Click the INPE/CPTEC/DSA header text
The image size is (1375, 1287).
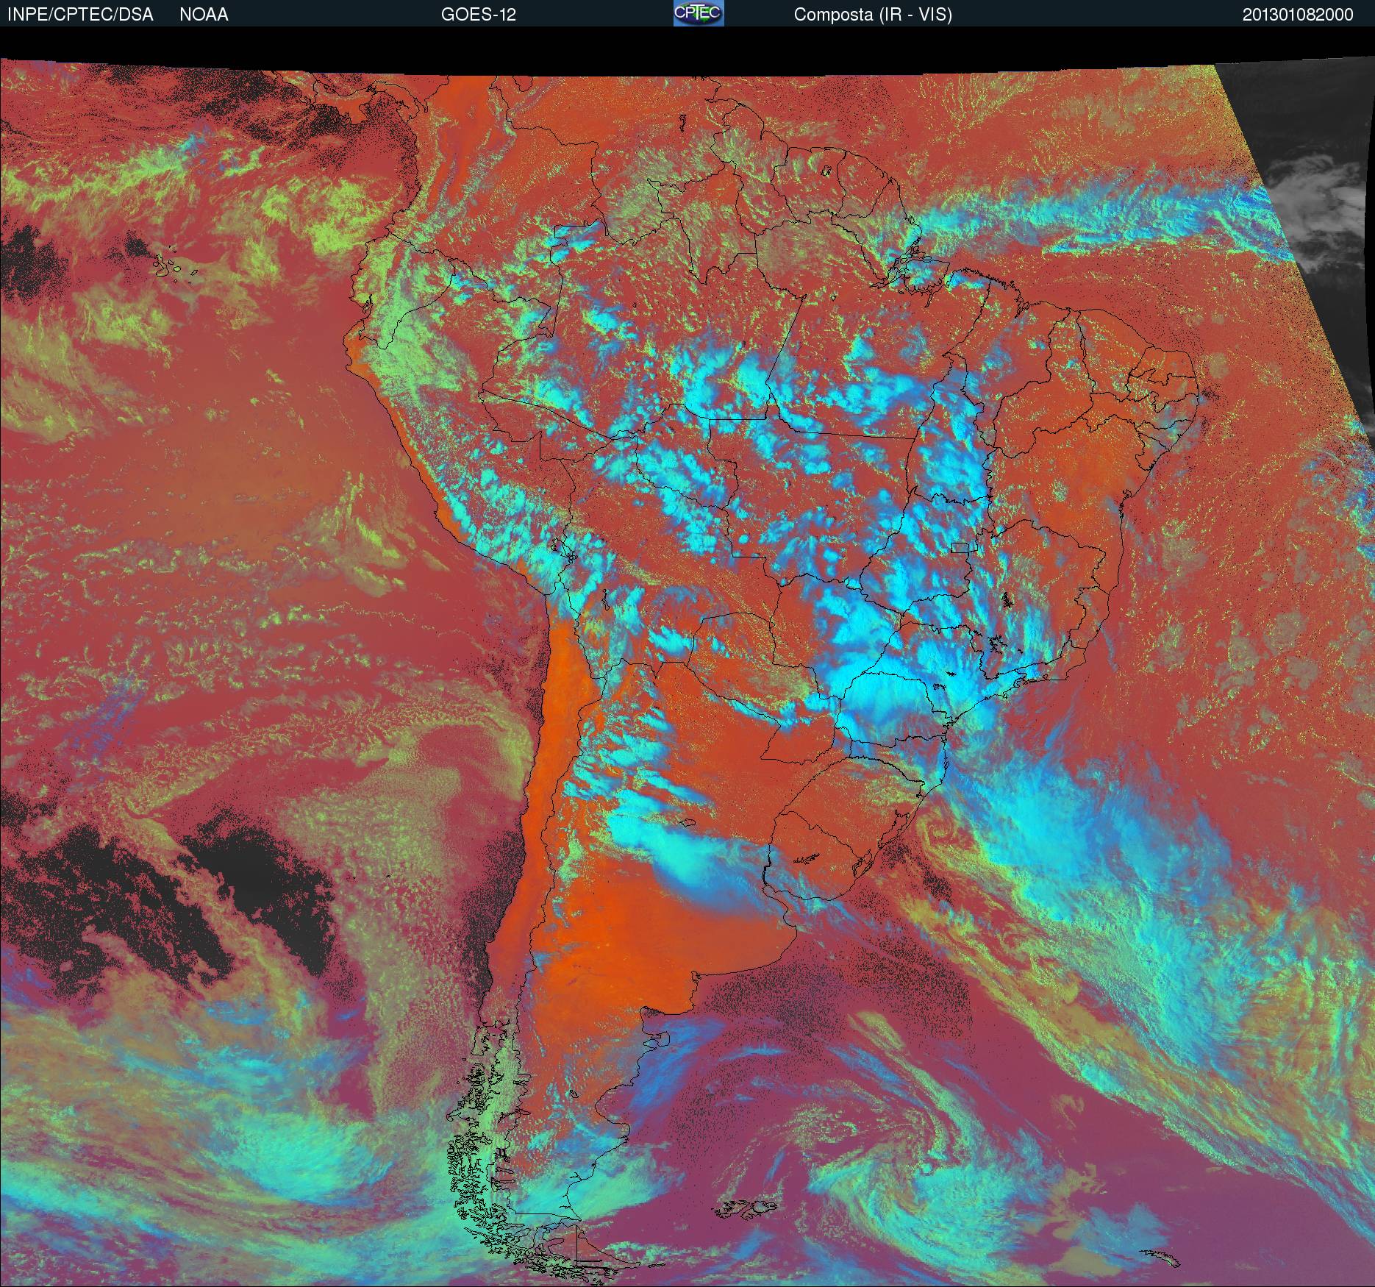[80, 15]
